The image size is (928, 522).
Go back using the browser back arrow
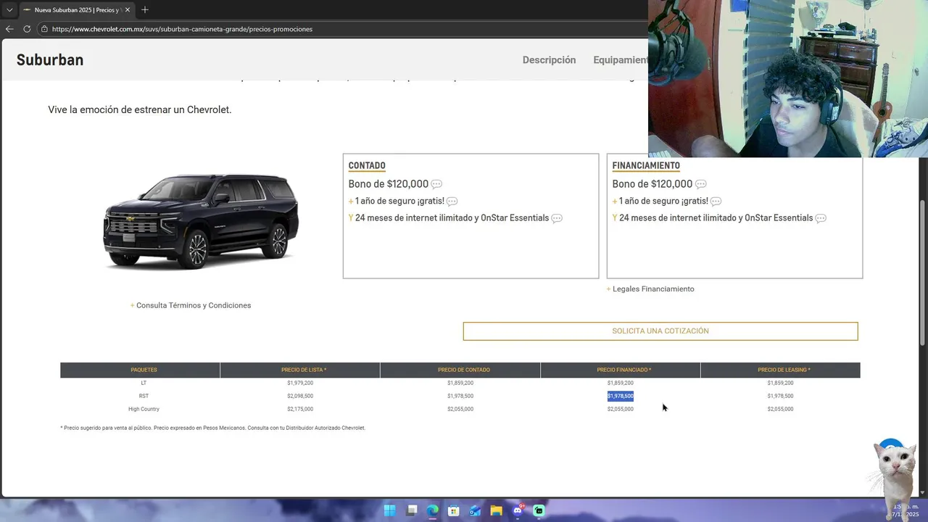coord(9,29)
